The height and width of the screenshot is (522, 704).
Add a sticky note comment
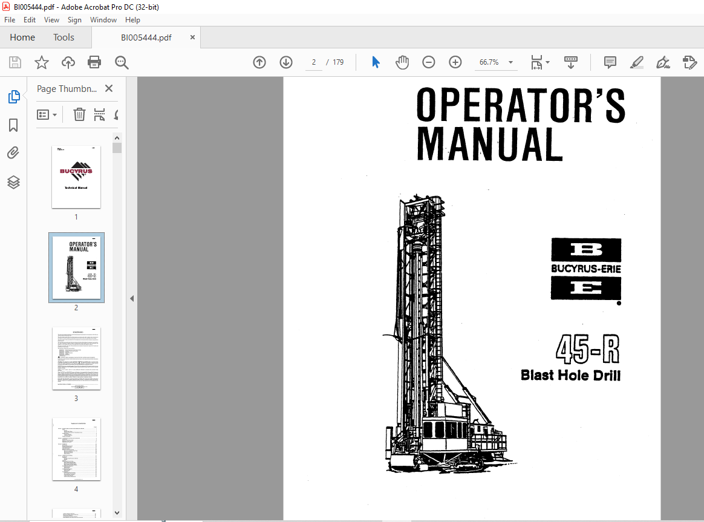[610, 62]
